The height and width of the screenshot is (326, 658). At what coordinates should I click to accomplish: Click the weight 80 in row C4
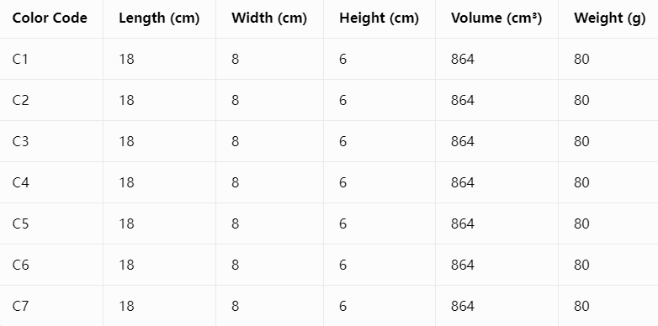click(581, 182)
